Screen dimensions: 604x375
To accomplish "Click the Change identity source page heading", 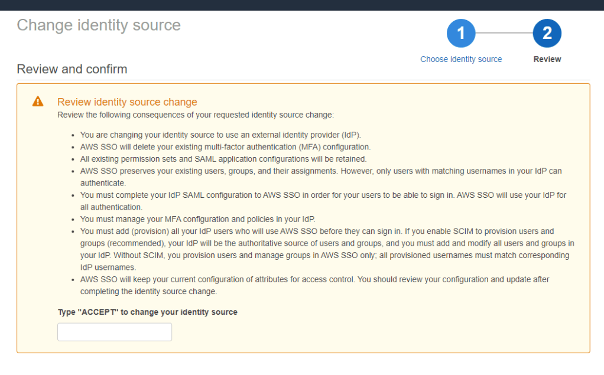I will coord(99,25).
